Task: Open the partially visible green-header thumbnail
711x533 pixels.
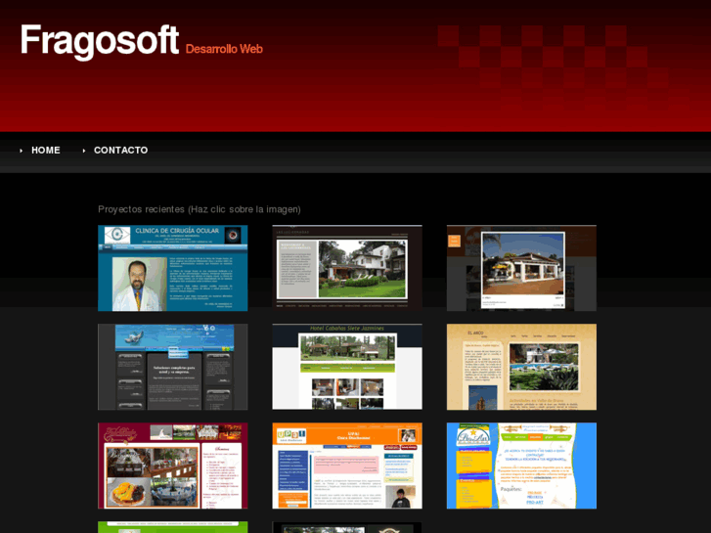Action: click(173, 527)
